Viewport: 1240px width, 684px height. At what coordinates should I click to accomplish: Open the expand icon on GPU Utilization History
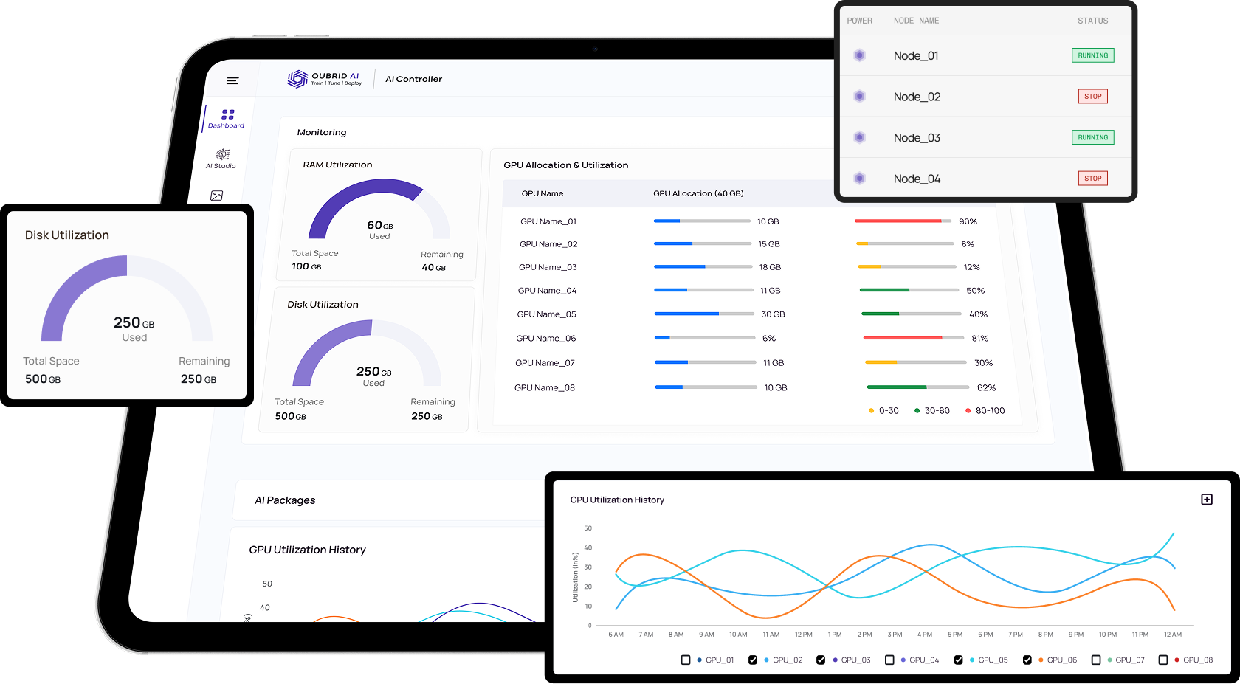click(1207, 499)
